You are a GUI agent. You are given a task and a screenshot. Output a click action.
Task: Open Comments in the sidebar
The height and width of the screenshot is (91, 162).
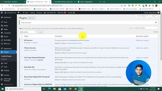[7, 33]
